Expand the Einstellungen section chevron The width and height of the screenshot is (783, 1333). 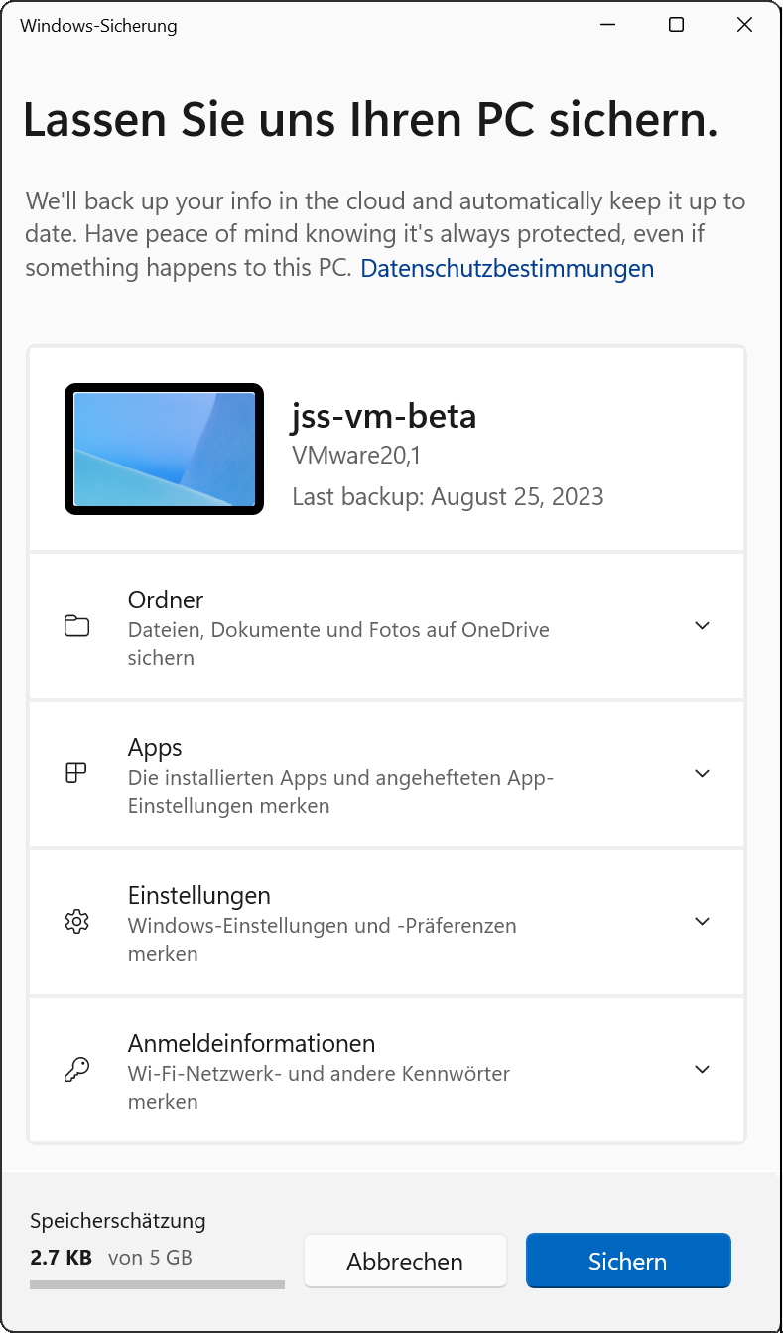(x=702, y=922)
